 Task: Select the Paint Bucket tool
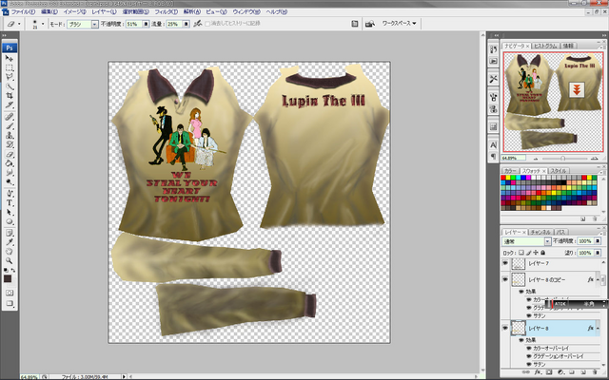click(10, 163)
